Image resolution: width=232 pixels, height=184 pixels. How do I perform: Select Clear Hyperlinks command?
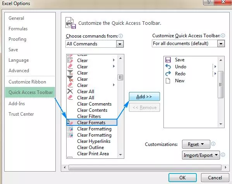(92, 141)
